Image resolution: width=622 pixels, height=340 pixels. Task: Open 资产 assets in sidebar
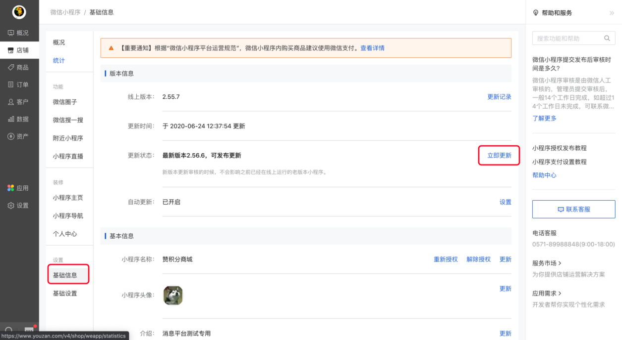point(19,136)
